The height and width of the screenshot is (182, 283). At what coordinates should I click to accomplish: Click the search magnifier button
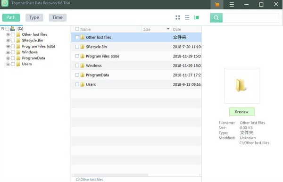coord(216,17)
